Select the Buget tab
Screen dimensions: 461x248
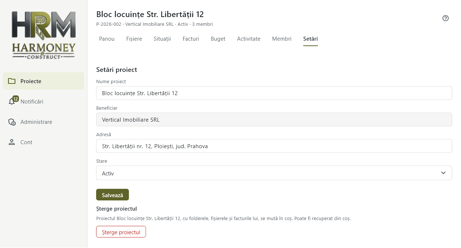click(218, 39)
